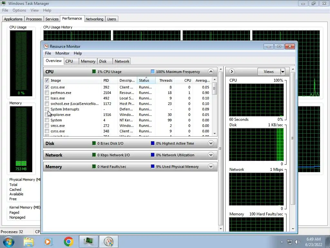This screenshot has width=330, height=248.
Task: Click the green Hard Faults legend square
Action: (x=94, y=166)
